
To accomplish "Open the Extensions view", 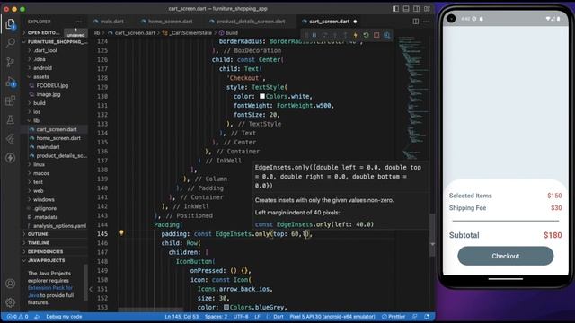I will coord(10,100).
